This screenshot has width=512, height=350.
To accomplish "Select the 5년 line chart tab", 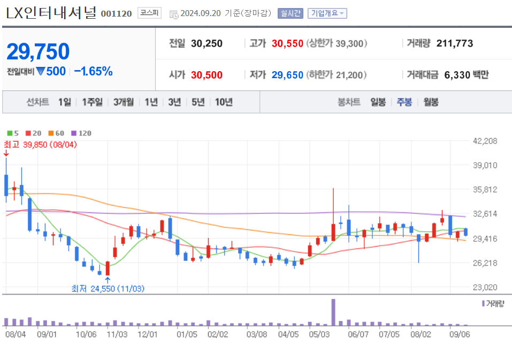I will [198, 102].
